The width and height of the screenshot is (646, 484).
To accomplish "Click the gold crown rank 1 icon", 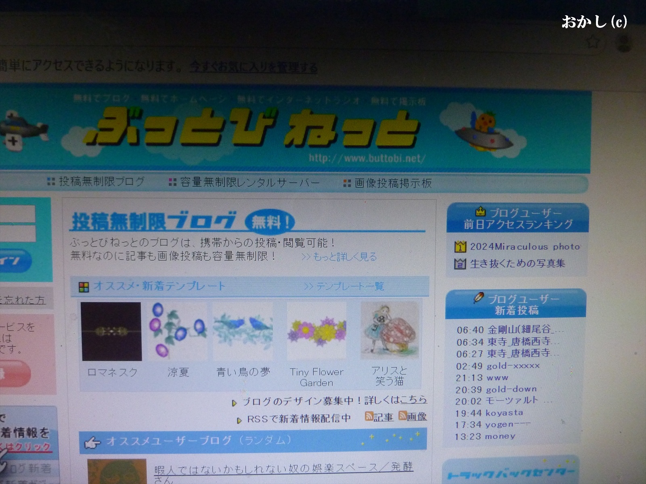I will (x=460, y=246).
